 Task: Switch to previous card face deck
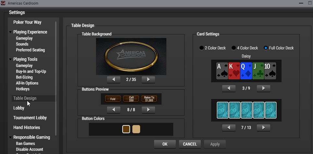(229, 88)
